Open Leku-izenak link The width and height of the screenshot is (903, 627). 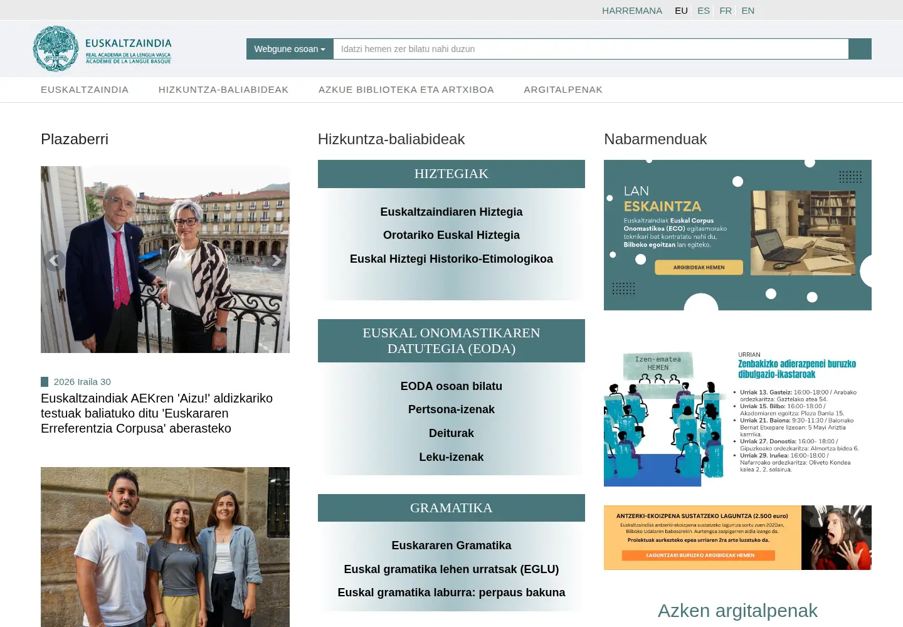click(x=451, y=457)
